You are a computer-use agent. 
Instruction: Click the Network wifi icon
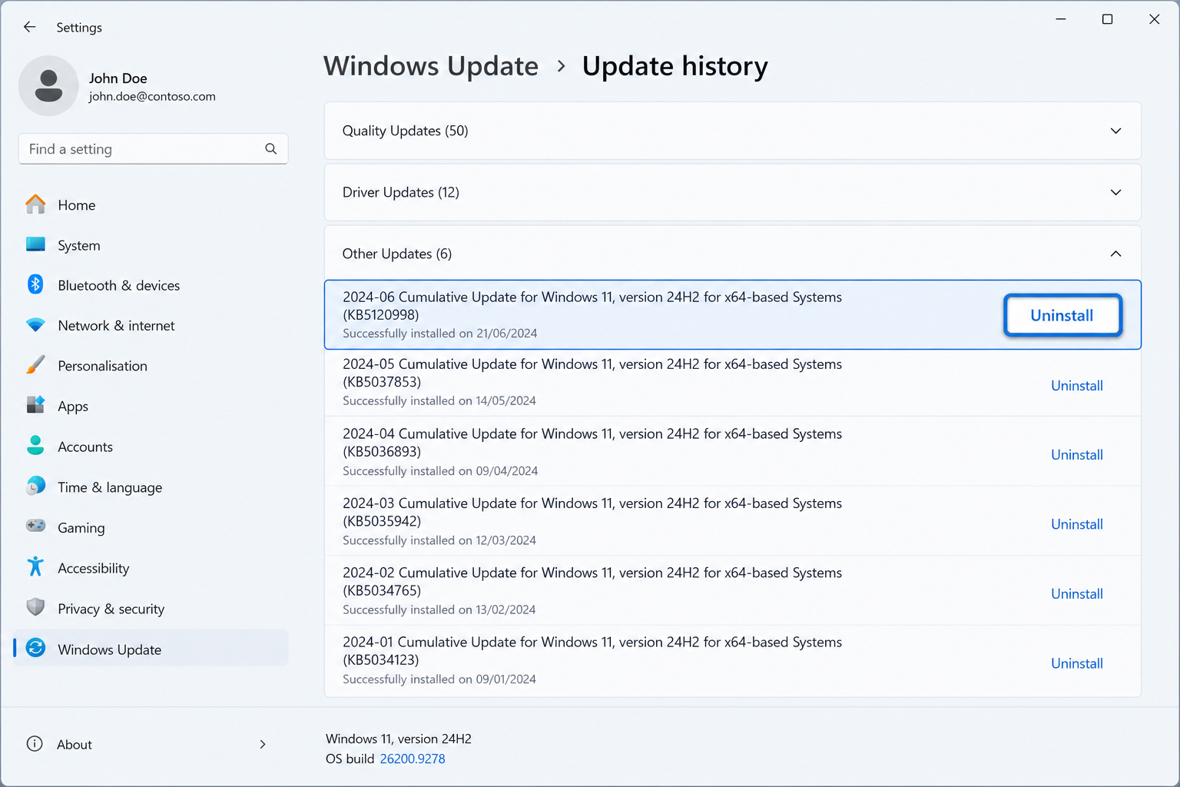[35, 325]
